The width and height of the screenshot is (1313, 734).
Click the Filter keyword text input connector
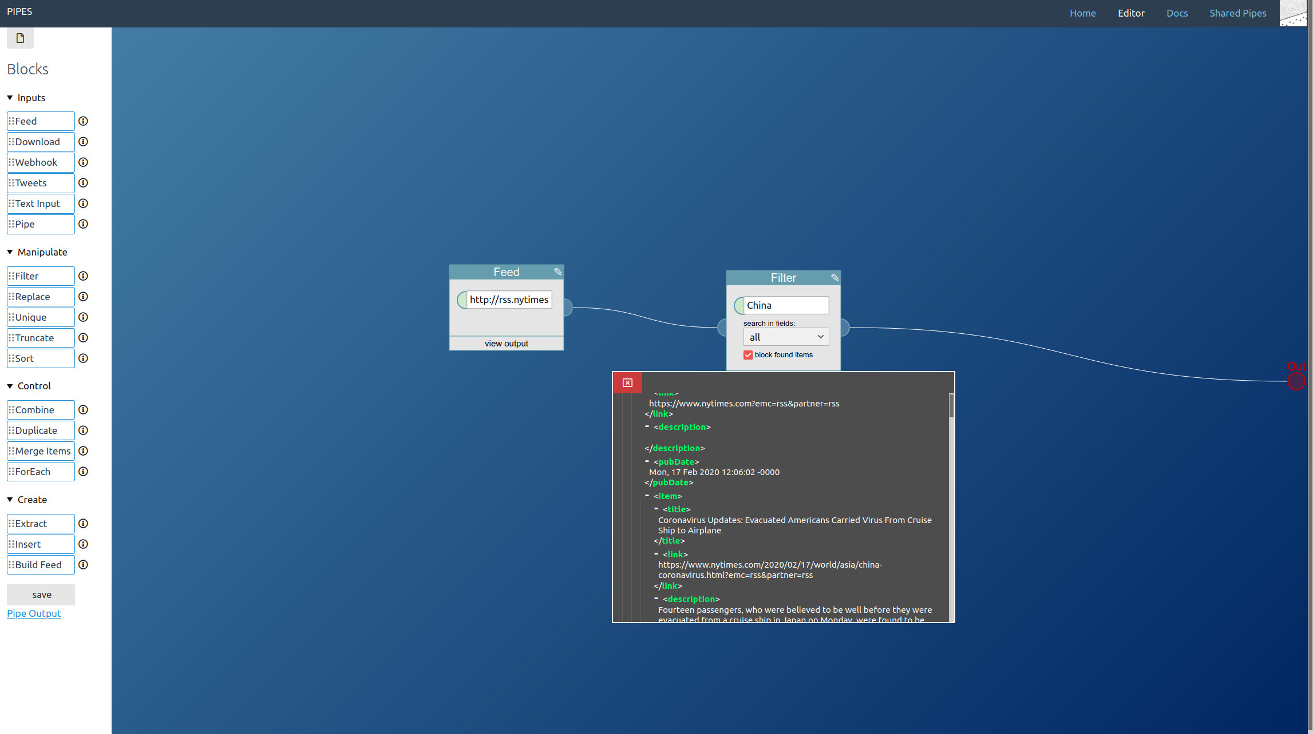pyautogui.click(x=739, y=305)
